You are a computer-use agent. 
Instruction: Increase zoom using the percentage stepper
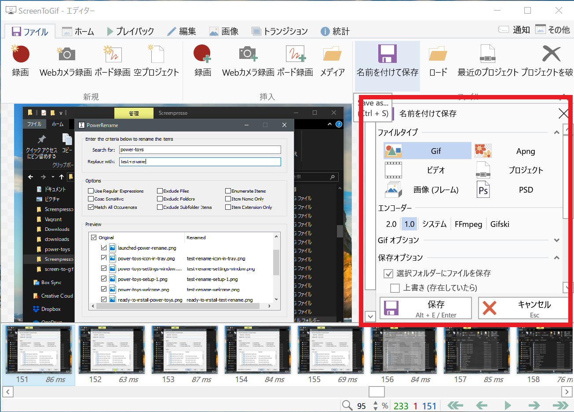(375, 403)
